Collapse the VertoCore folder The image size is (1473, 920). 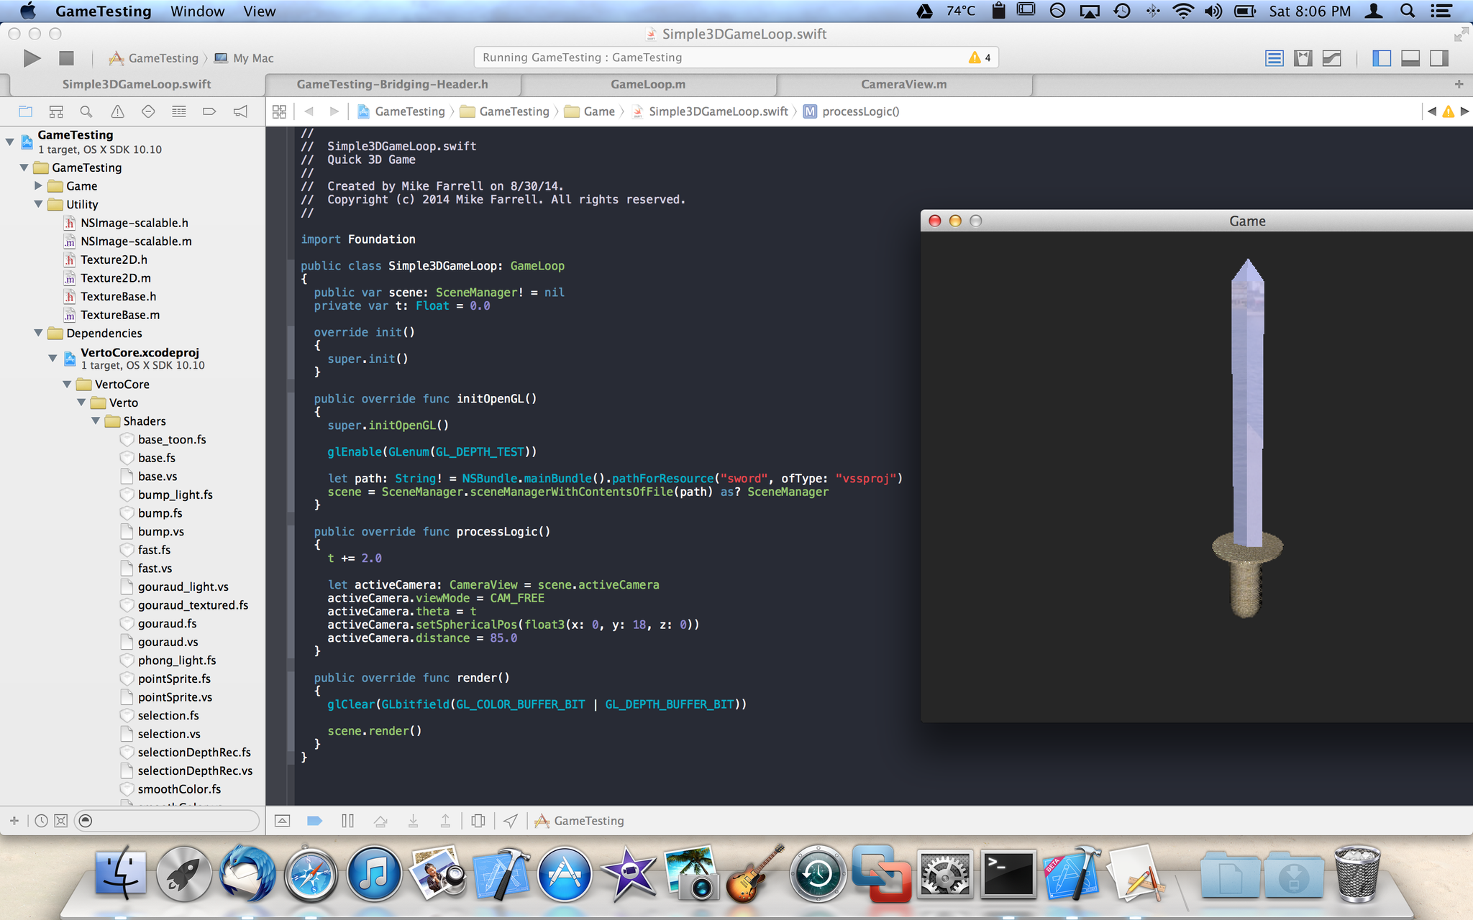click(67, 385)
